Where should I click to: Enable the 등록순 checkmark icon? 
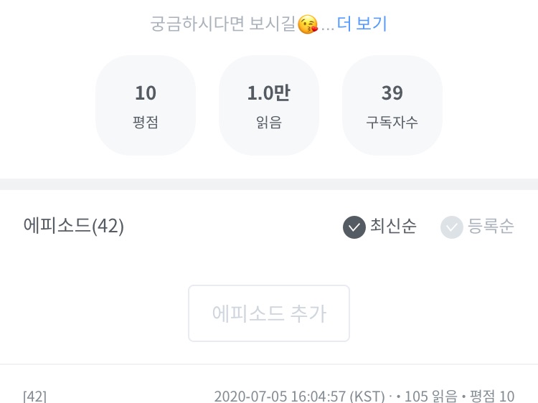tap(452, 227)
